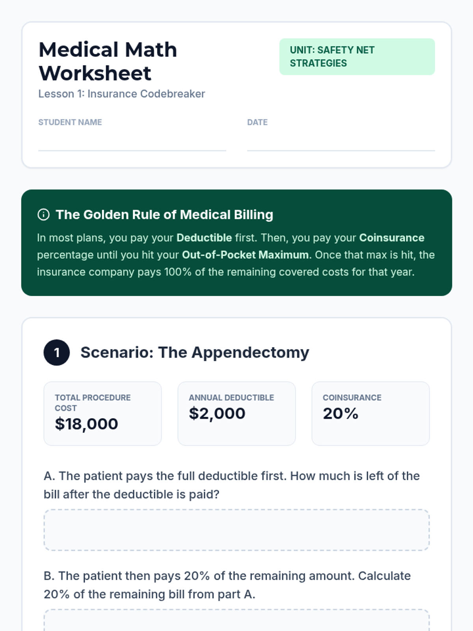Click the bold Out-of-Pocket Maximum text
The image size is (473, 631).
click(245, 255)
